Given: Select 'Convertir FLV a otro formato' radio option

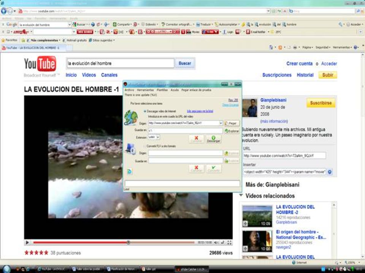Looking at the screenshot, I should coord(145,146).
